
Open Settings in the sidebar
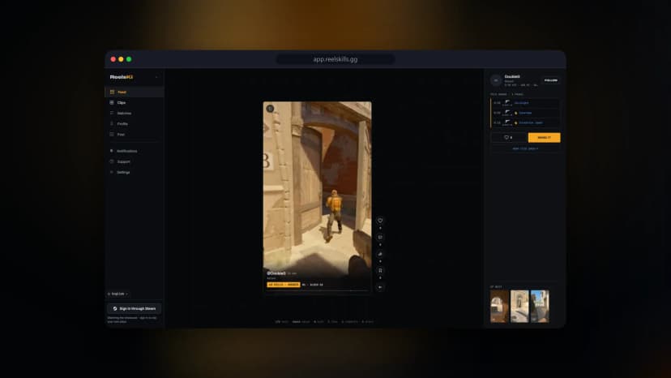click(x=135, y=172)
